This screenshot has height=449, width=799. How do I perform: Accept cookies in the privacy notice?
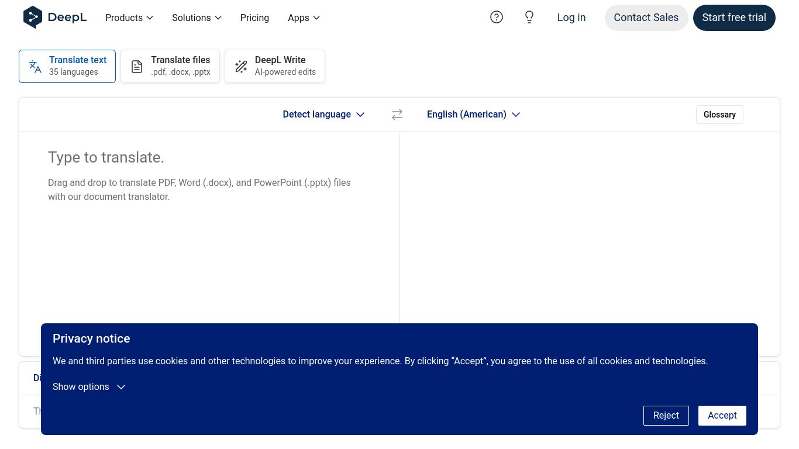click(x=722, y=416)
